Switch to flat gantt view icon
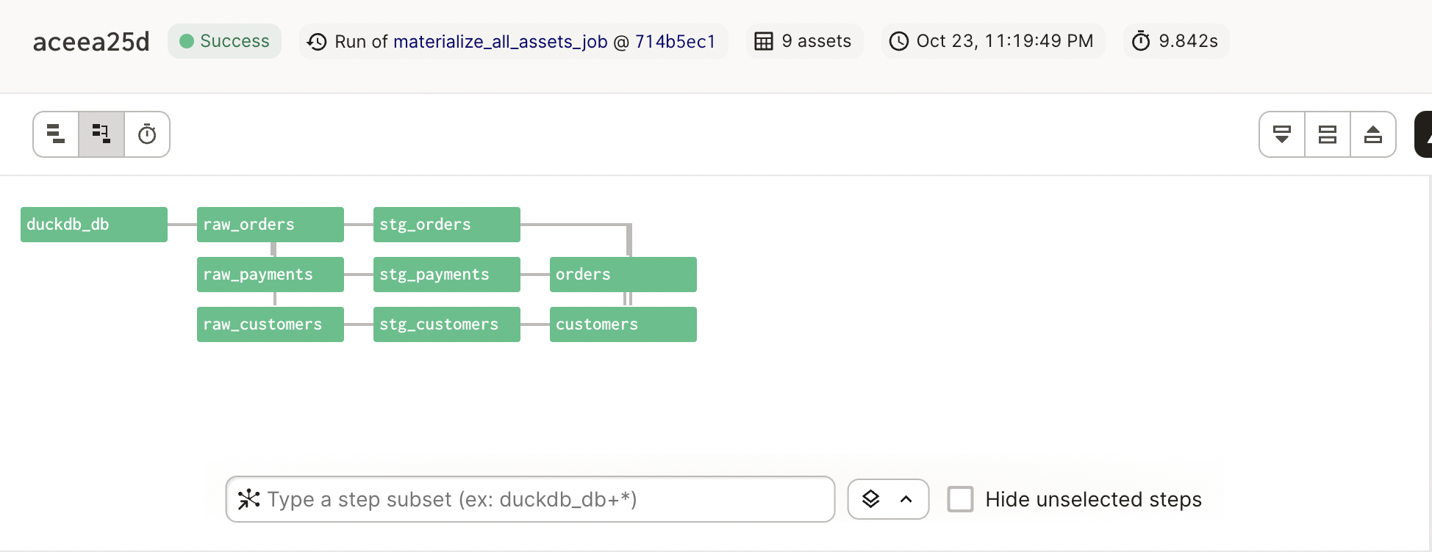 (x=56, y=134)
